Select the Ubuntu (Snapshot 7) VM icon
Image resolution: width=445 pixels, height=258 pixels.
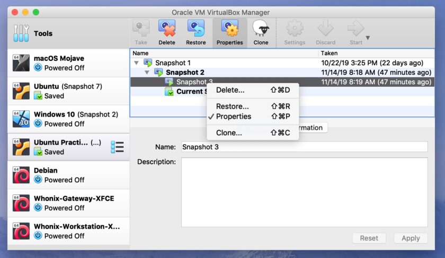click(x=21, y=91)
